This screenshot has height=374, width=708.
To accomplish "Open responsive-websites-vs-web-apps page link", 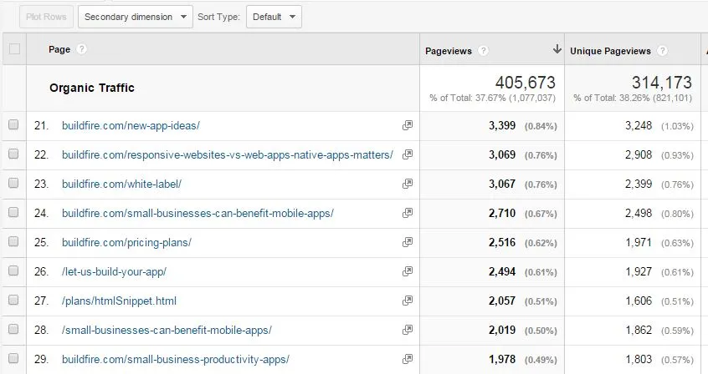I will 228,155.
